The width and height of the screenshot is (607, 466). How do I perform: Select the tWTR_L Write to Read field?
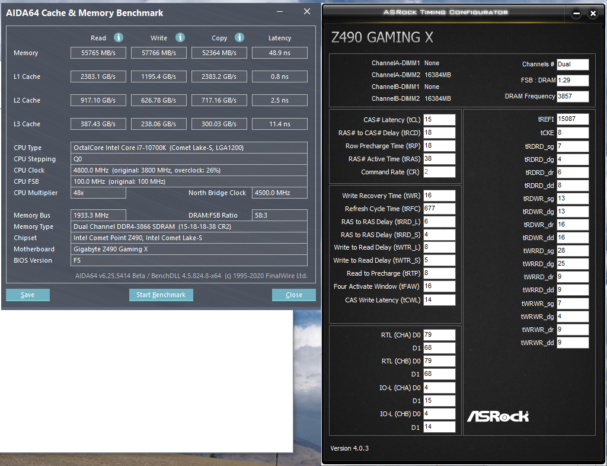pos(439,247)
